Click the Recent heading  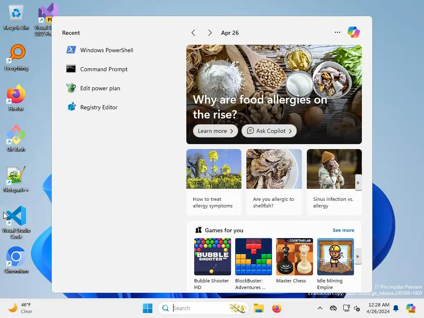71,33
